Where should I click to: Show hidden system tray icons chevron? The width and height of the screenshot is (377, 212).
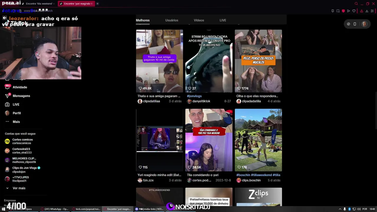click(340, 209)
